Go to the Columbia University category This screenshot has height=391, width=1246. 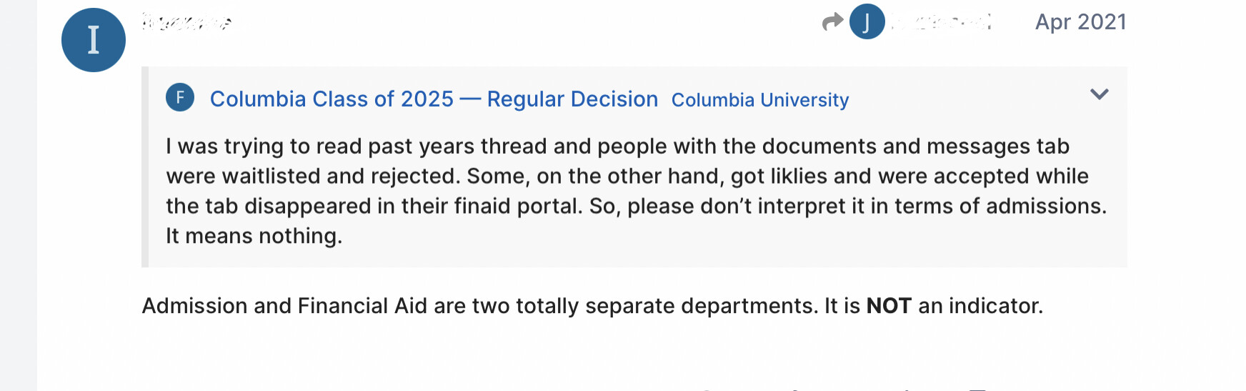[760, 100]
